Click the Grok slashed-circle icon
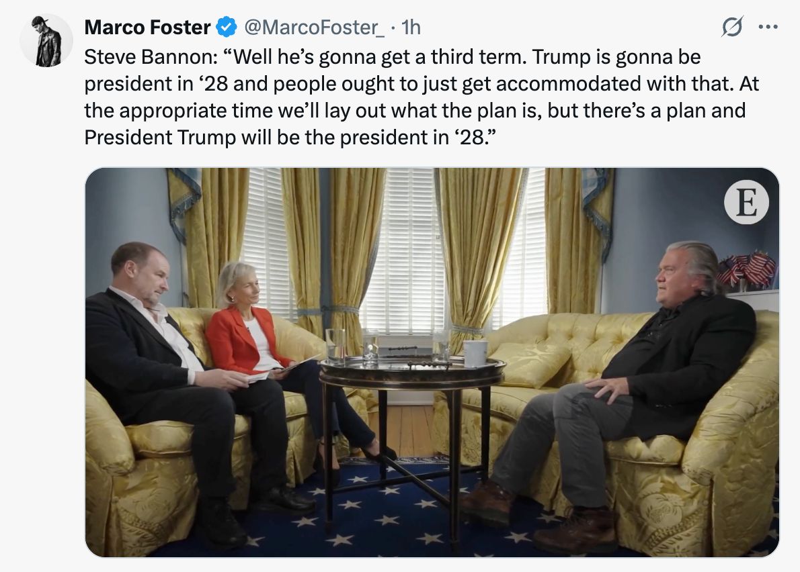The height and width of the screenshot is (572, 800). click(x=731, y=27)
